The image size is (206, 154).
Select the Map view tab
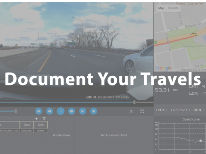coord(161,8)
